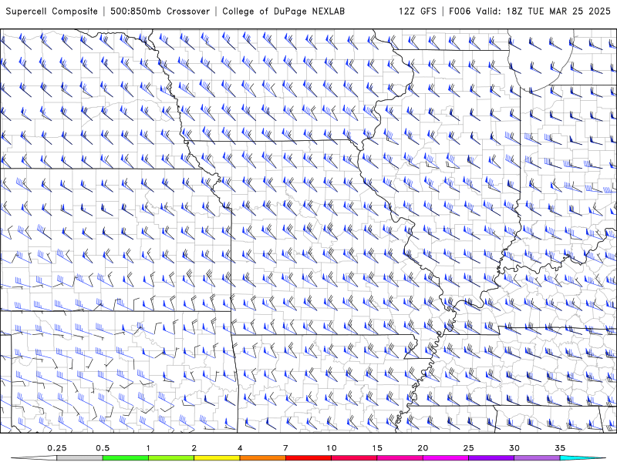Click the pink swatch between 15 and 20

pos(400,458)
